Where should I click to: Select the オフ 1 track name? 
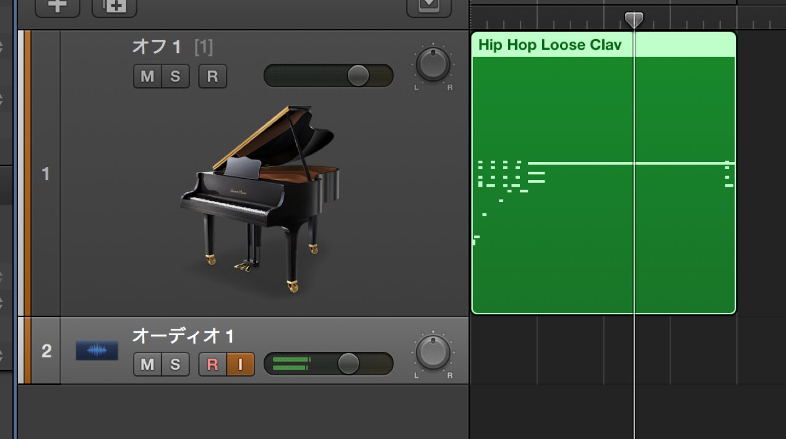[x=157, y=46]
